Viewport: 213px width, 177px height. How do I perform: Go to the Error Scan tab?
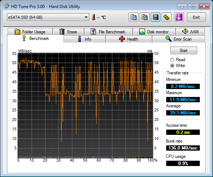(178, 39)
